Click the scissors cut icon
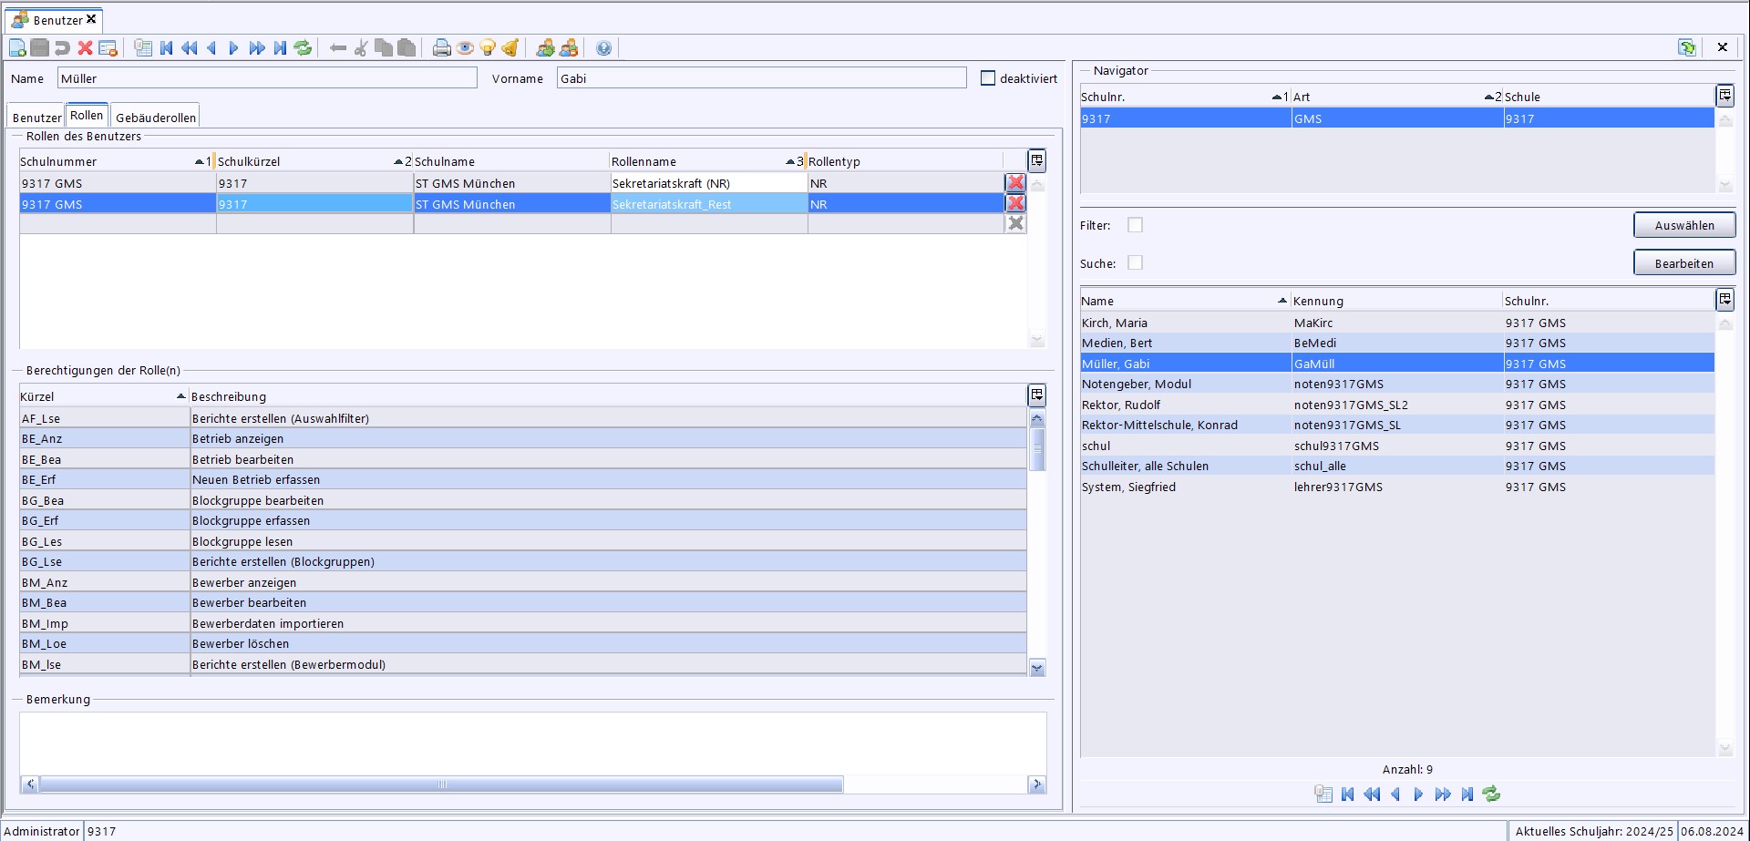The height and width of the screenshot is (841, 1750). (361, 48)
